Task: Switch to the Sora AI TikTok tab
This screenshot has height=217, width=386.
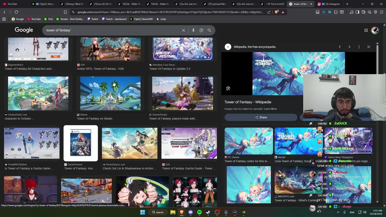Action: click(x=100, y=4)
